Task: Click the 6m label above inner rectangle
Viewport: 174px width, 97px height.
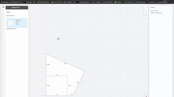Action: click(x=57, y=75)
